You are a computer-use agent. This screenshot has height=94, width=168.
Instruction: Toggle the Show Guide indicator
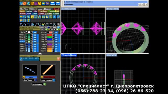tap(36, 80)
